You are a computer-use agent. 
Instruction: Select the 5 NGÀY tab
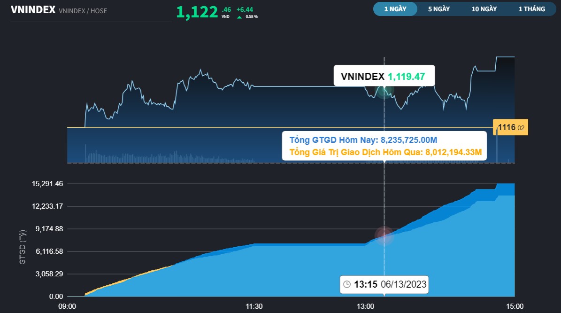439,8
